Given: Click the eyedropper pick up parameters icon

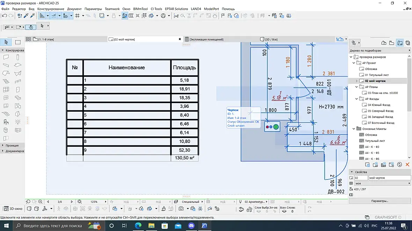Looking at the screenshot, I should tap(26, 16).
